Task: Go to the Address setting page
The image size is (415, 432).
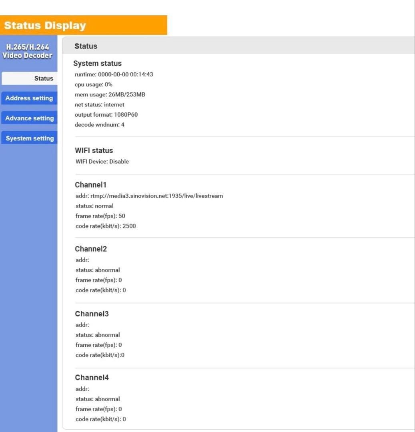Action: click(x=29, y=98)
